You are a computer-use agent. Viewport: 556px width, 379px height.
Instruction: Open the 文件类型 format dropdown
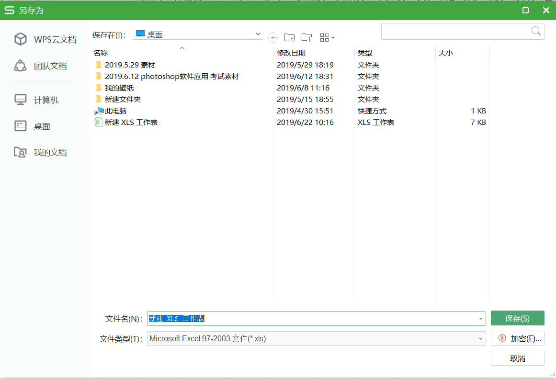click(481, 338)
